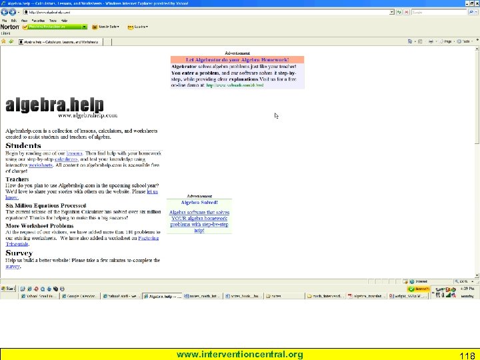Click the green Refresh page icon
The image size is (480, 360).
pos(399,12)
